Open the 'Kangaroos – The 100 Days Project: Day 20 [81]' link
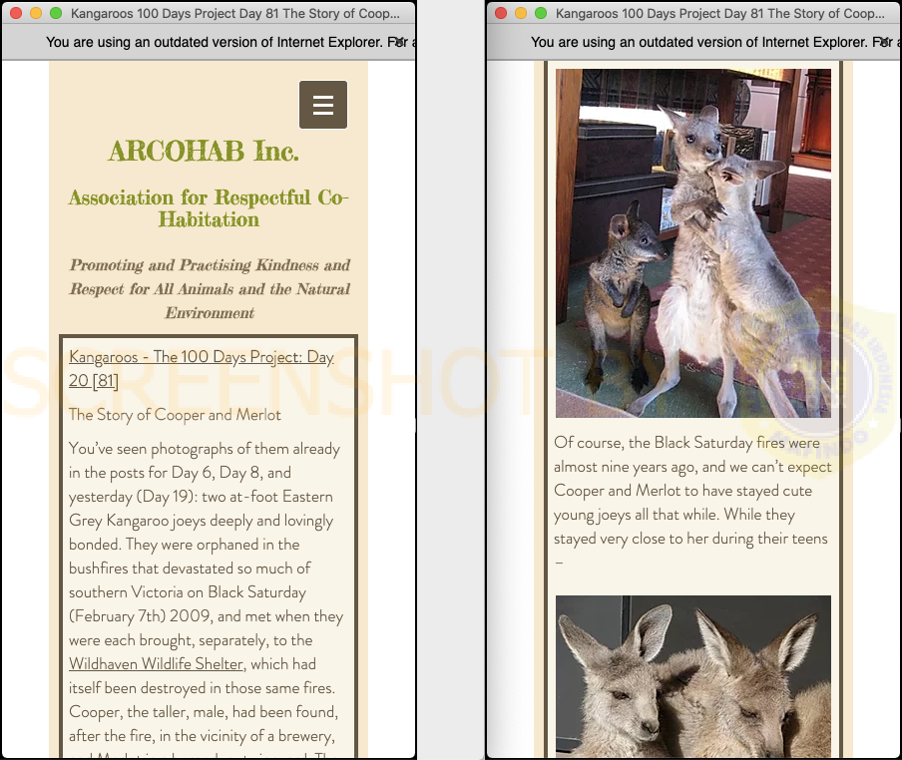This screenshot has width=902, height=760. (202, 368)
